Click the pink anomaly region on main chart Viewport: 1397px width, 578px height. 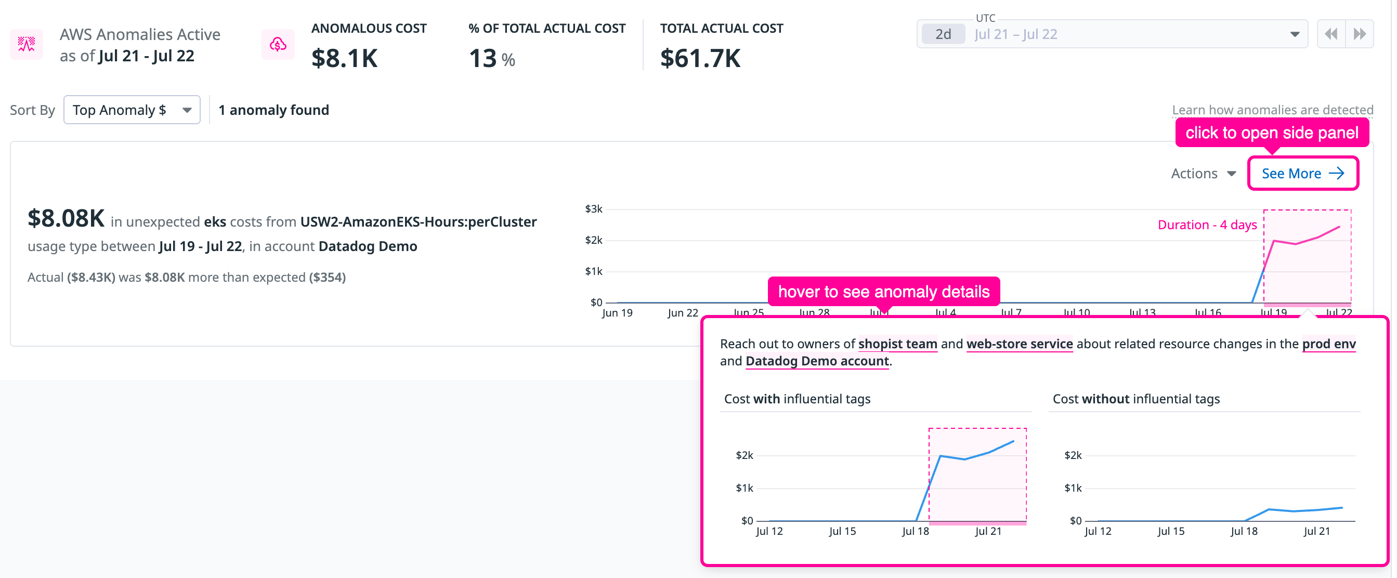[1307, 256]
